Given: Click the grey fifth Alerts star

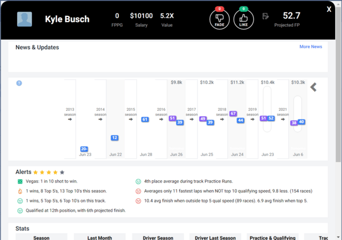Looking at the screenshot, I should pyautogui.click(x=62, y=172).
